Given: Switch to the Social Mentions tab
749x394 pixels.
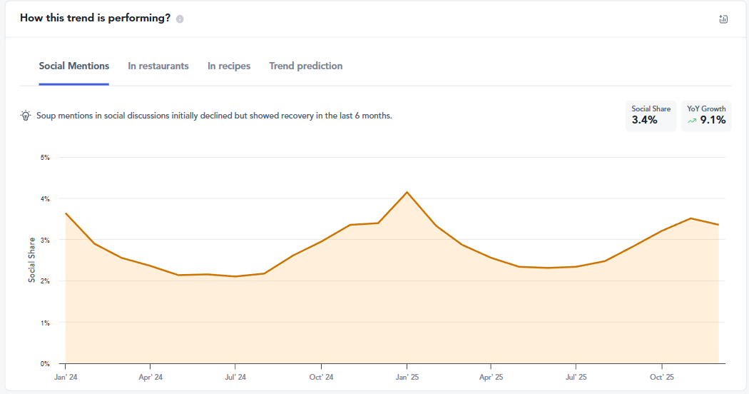Looking at the screenshot, I should pyautogui.click(x=74, y=66).
